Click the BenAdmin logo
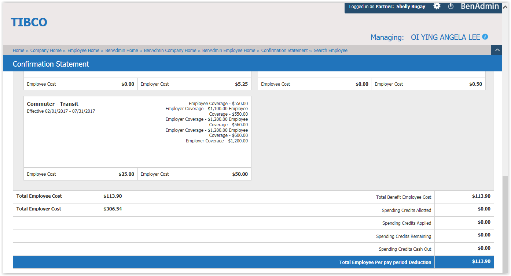The image size is (511, 276). pyautogui.click(x=480, y=6)
